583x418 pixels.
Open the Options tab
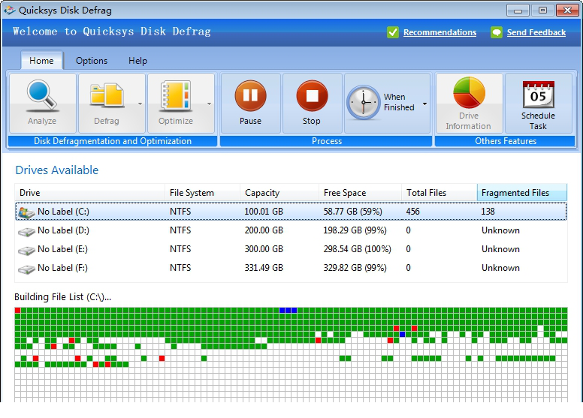tap(92, 61)
